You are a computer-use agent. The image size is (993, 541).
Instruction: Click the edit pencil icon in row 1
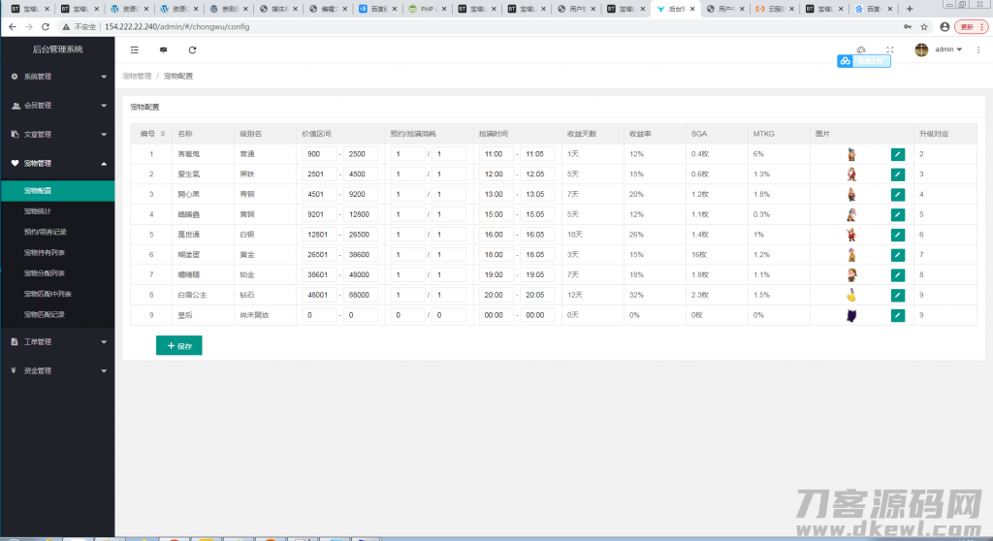897,154
